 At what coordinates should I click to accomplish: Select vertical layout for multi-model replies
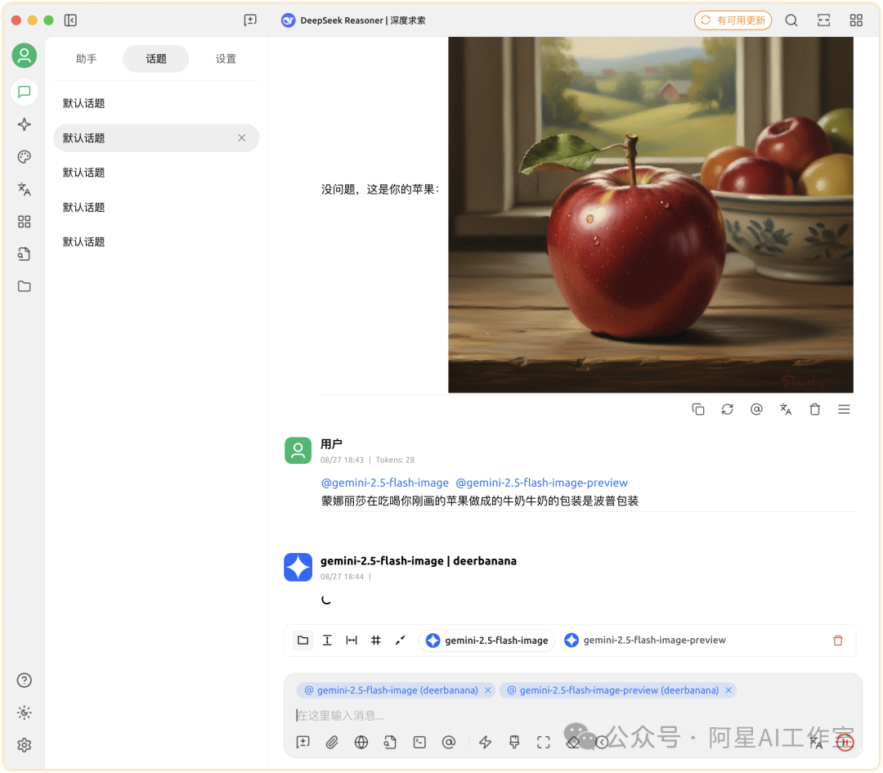click(327, 640)
